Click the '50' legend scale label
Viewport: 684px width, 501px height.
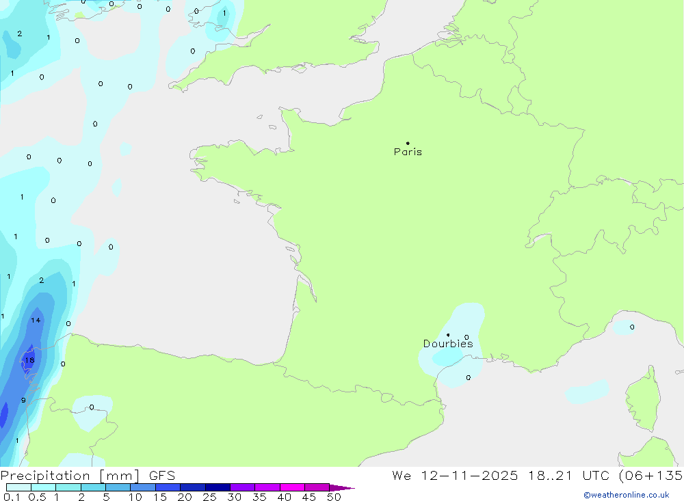(334, 497)
